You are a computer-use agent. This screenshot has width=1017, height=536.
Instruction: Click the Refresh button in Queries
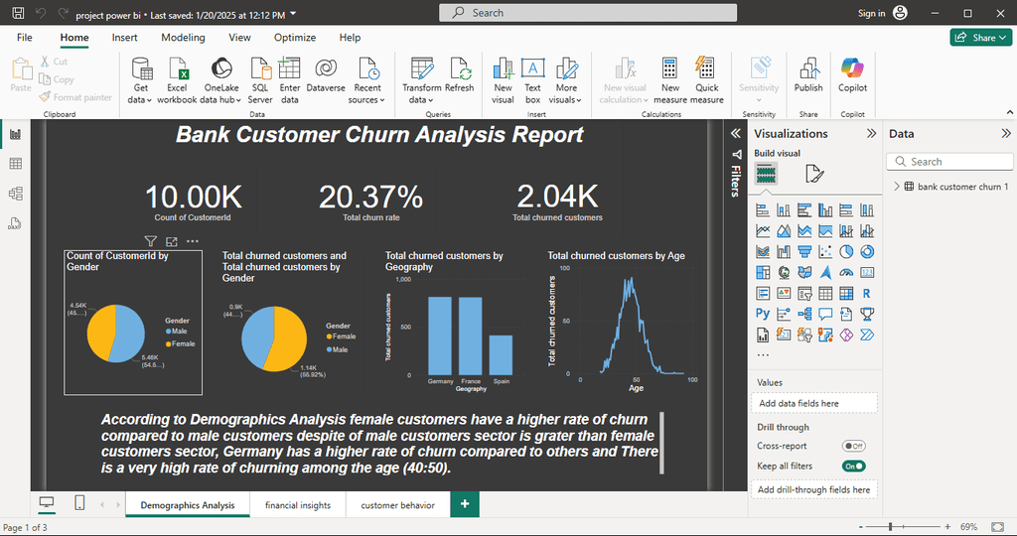coord(460,75)
